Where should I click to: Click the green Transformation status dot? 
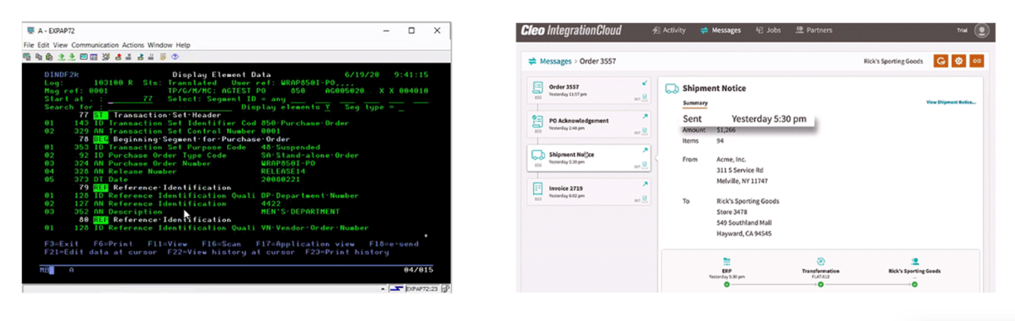[820, 285]
